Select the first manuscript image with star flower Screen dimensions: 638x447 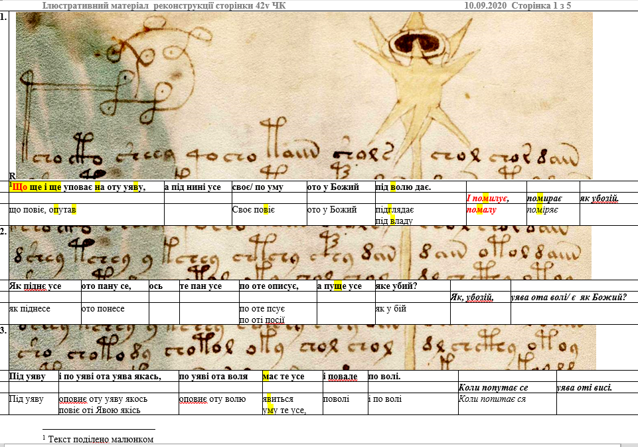pyautogui.click(x=304, y=96)
